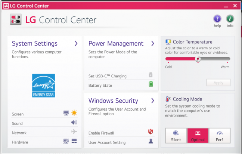Click the Screen row label

(18, 114)
